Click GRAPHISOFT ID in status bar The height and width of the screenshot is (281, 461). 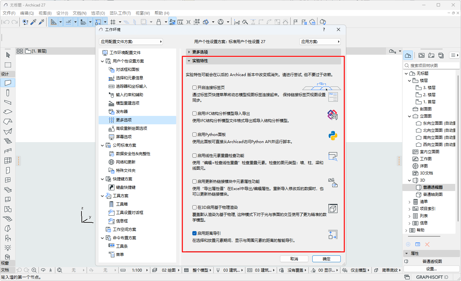coord(432,277)
